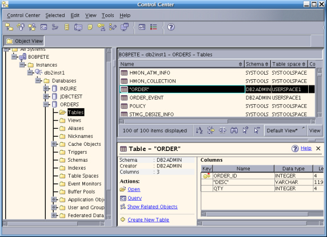327x237 pixels.
Task: Click the database cylinder with arrow toolbar icon
Action: click(x=21, y=27)
